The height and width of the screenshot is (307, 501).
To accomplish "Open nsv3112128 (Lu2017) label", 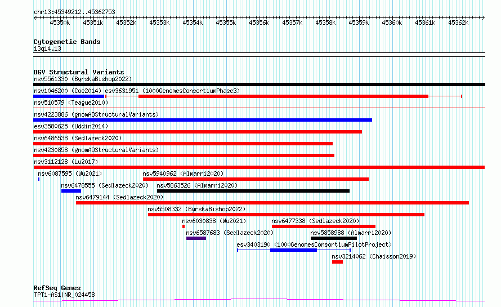I will [66, 162].
